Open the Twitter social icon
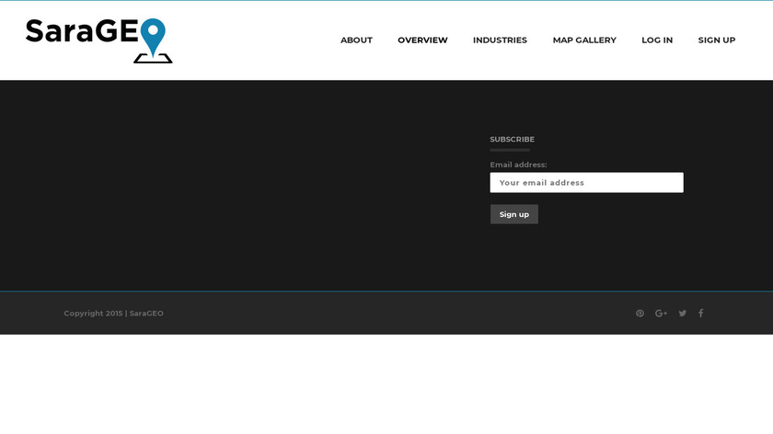Image resolution: width=773 pixels, height=434 pixels. [x=682, y=314]
